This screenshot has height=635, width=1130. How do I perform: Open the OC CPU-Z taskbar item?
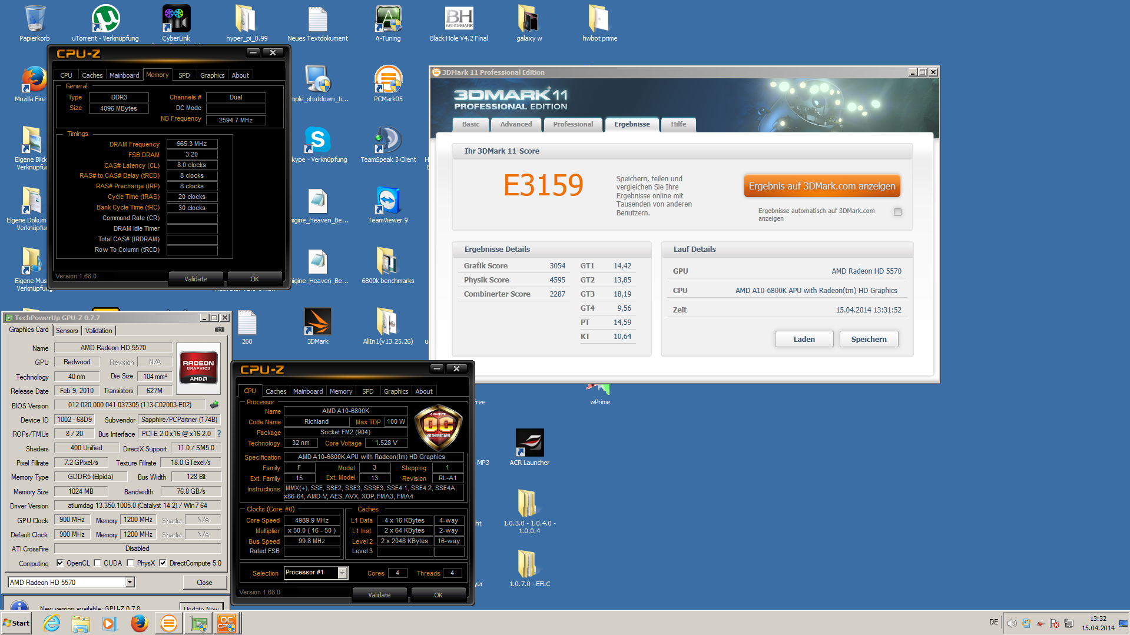227,623
